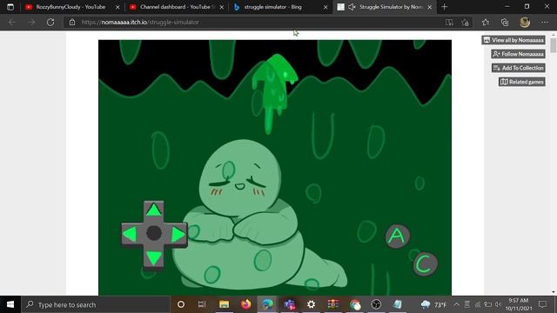View site info via lock icon
Image resolution: width=557 pixels, height=313 pixels.
[72, 22]
